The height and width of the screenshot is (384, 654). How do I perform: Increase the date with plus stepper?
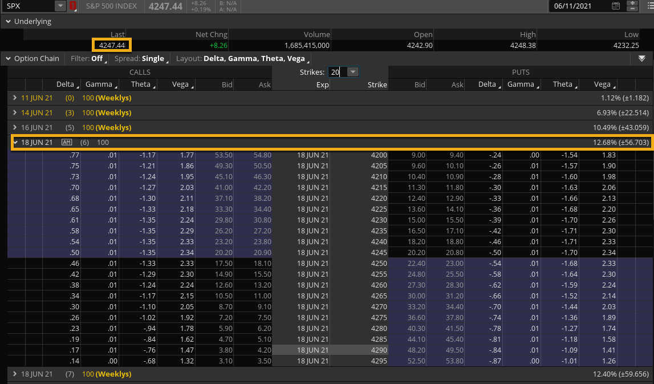632,3
